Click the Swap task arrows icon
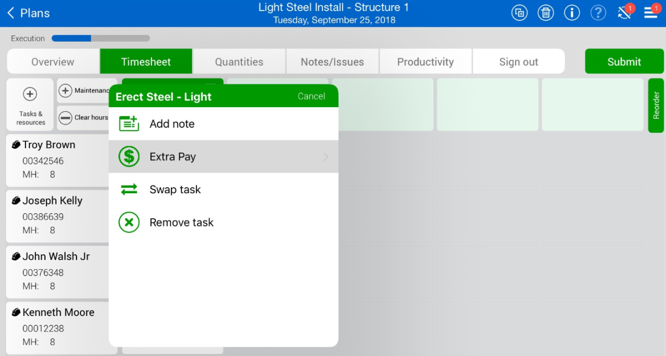 pos(129,190)
